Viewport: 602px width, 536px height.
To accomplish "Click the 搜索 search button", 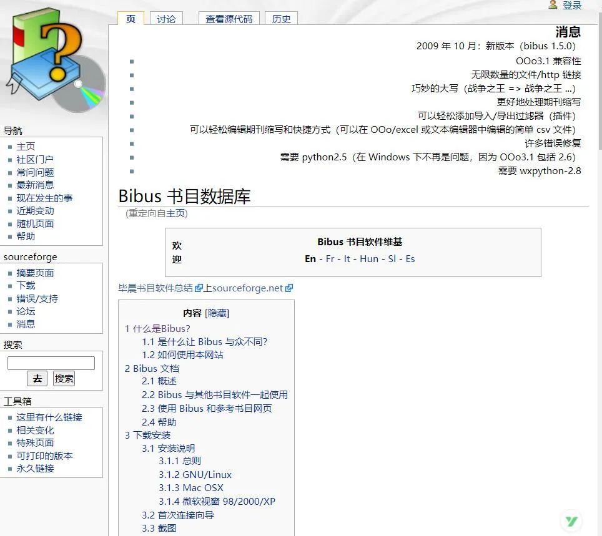I will tap(64, 379).
